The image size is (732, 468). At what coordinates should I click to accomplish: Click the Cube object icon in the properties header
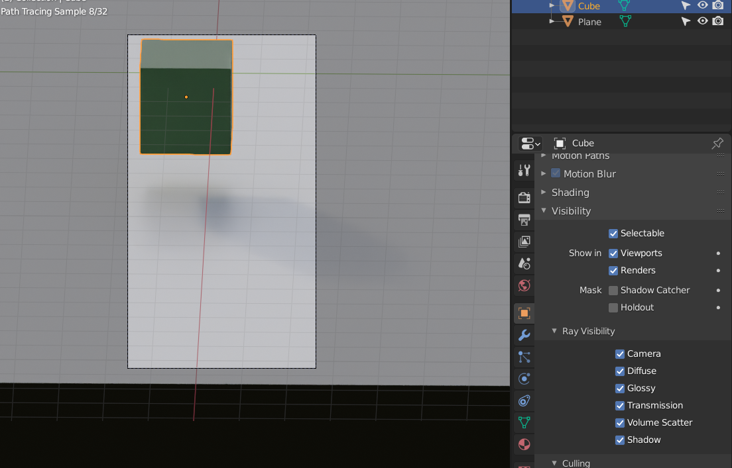click(x=559, y=143)
